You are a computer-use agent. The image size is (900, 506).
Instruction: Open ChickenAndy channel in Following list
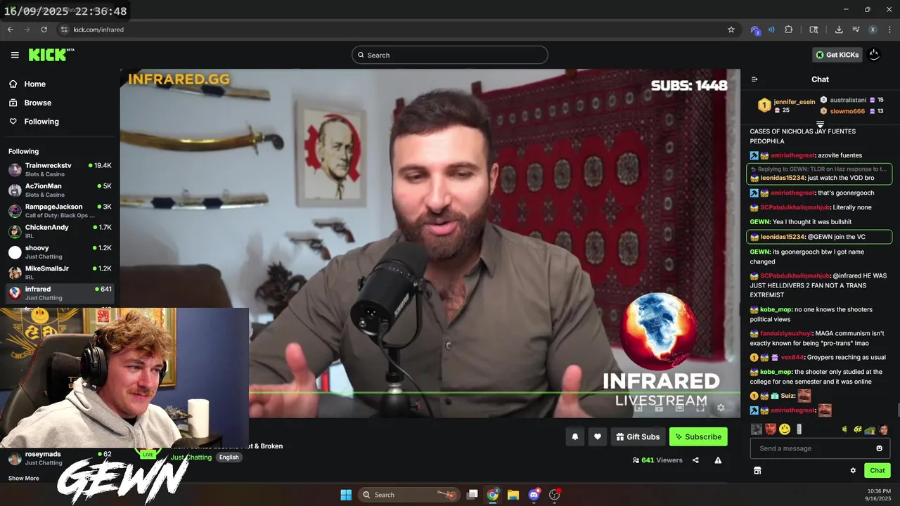60,231
